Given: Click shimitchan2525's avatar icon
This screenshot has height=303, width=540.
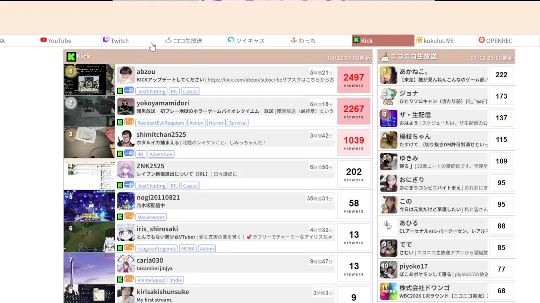Looking at the screenshot, I should click(126, 138).
